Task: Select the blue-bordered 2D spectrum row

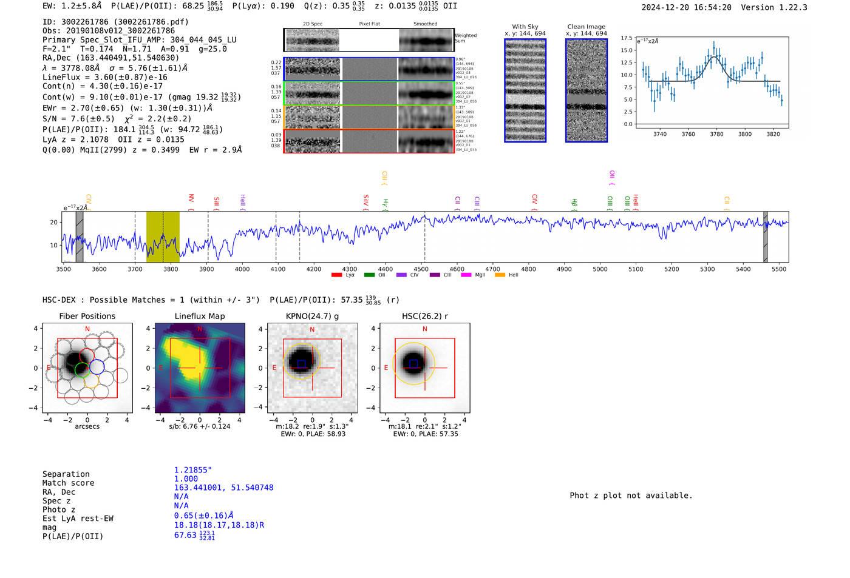Action: point(369,69)
